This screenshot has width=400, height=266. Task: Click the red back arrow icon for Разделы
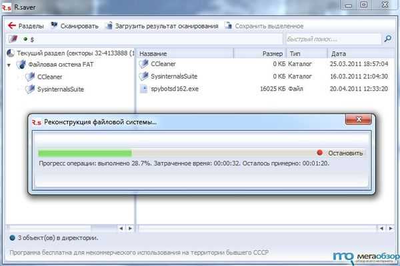coord(11,25)
